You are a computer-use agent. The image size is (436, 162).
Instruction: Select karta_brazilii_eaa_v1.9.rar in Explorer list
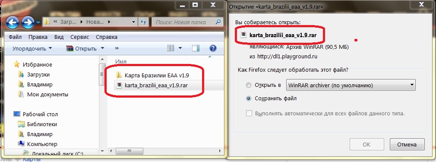[x=156, y=86]
